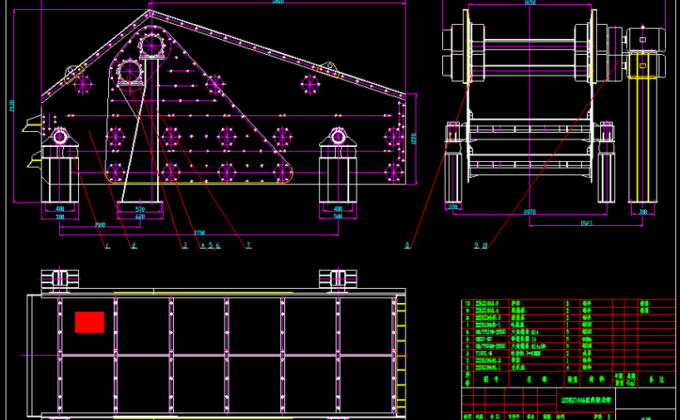Select callout number 7 label
Image resolution: width=680 pixels, height=420 pixels.
point(248,246)
